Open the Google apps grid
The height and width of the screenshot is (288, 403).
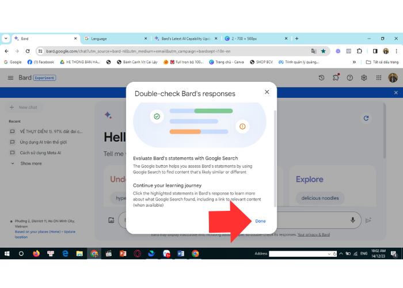point(378,78)
